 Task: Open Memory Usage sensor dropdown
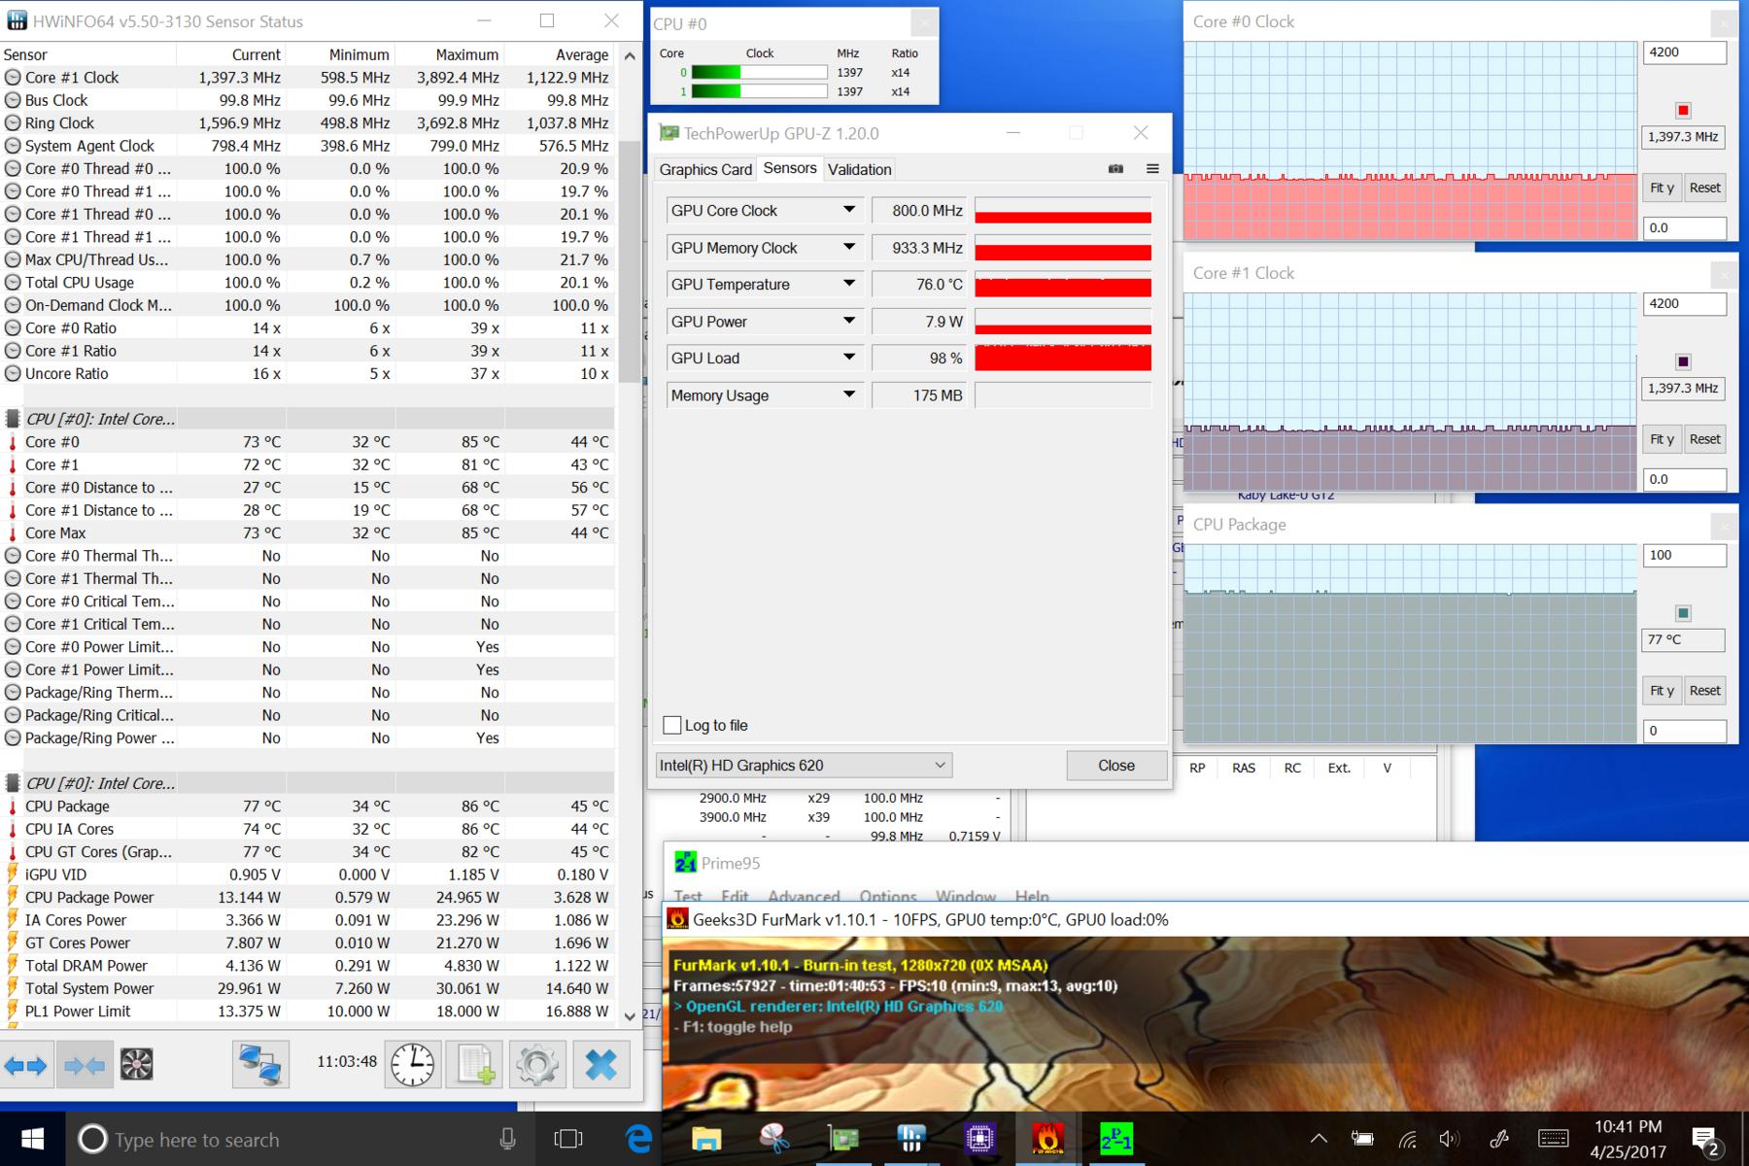point(849,394)
